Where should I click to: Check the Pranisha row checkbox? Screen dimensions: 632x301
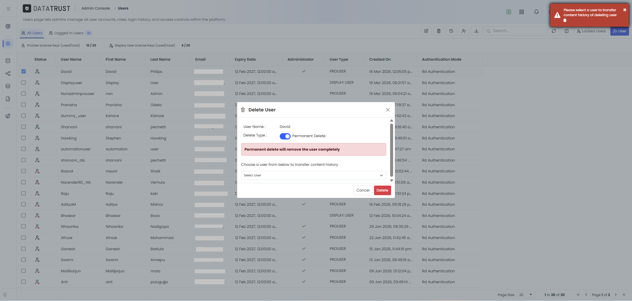click(23, 105)
